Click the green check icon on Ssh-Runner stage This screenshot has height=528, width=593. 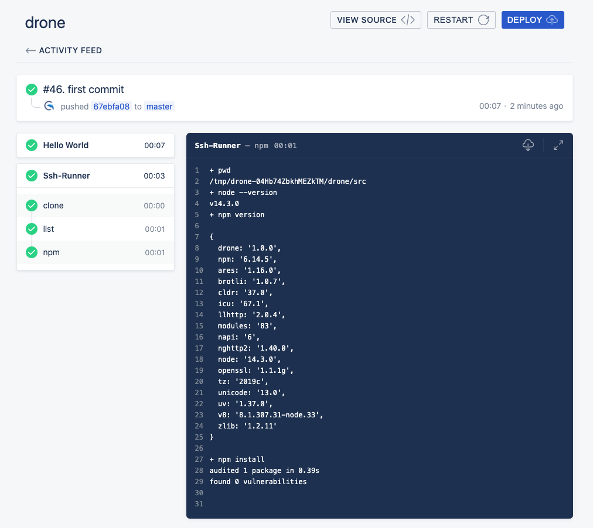click(32, 176)
